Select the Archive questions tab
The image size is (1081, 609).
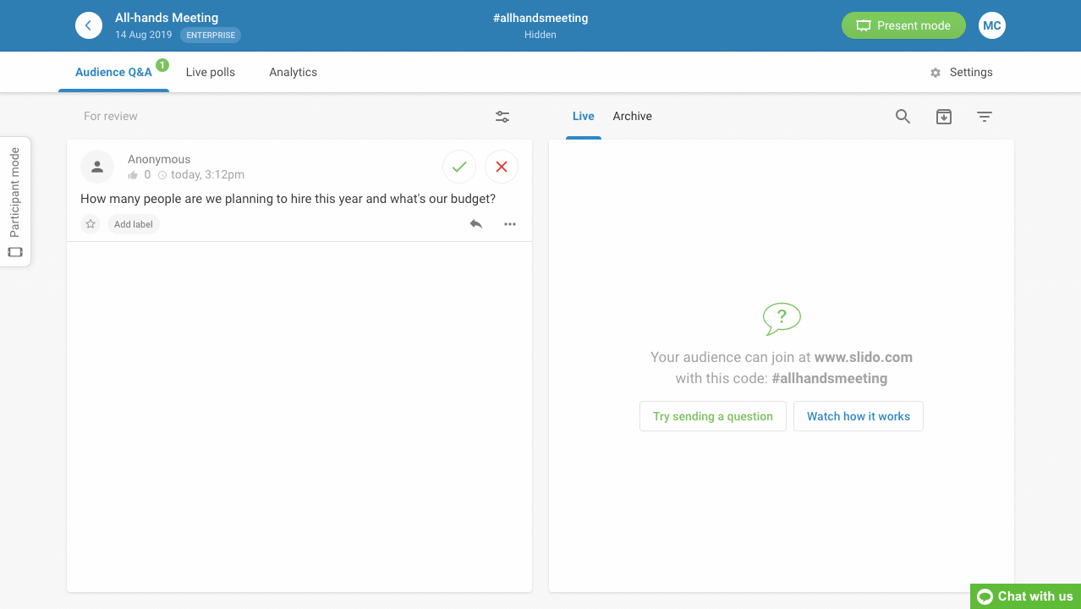pyautogui.click(x=632, y=117)
